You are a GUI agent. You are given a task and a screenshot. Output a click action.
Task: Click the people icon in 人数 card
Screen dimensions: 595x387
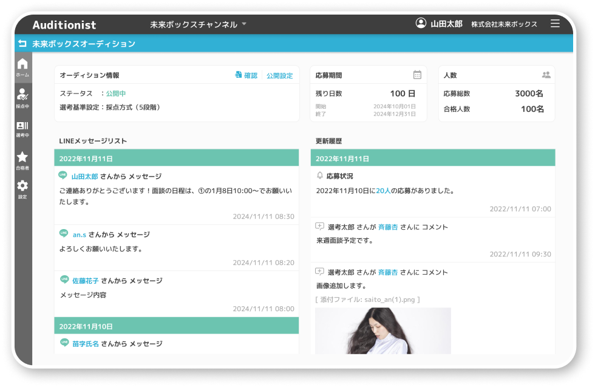pos(546,75)
